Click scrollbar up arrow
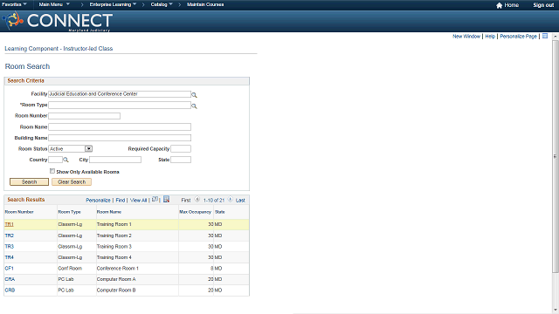This screenshot has width=559, height=314. [x=556, y=37]
